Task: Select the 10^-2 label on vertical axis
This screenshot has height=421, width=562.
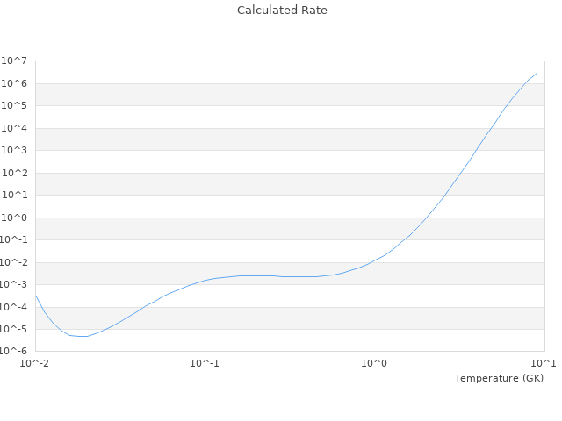Action: coord(14,262)
